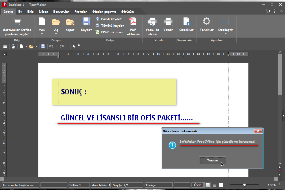Click the SONUÇ : yellow text box
Image resolution: width=285 pixels, height=190 pixels.
point(114,92)
